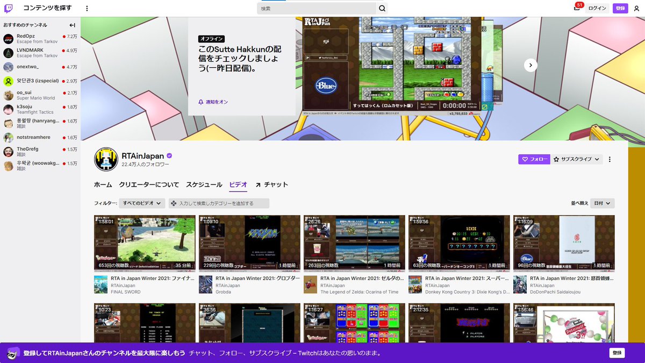
Task: Click the DoDonPachi Saidaioujou category link
Action: [x=555, y=292]
